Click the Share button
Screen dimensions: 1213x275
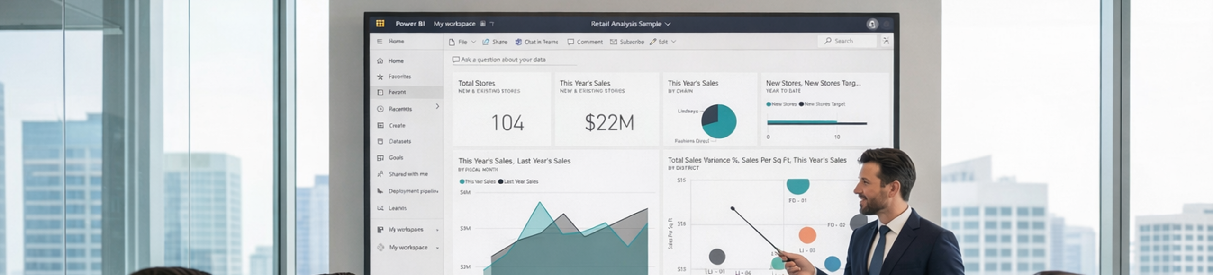(x=495, y=42)
